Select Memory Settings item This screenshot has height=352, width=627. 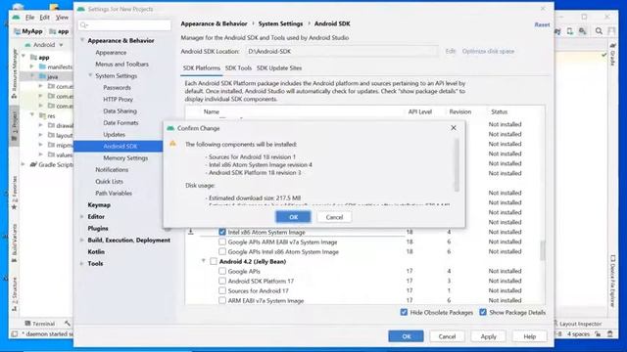pos(125,158)
